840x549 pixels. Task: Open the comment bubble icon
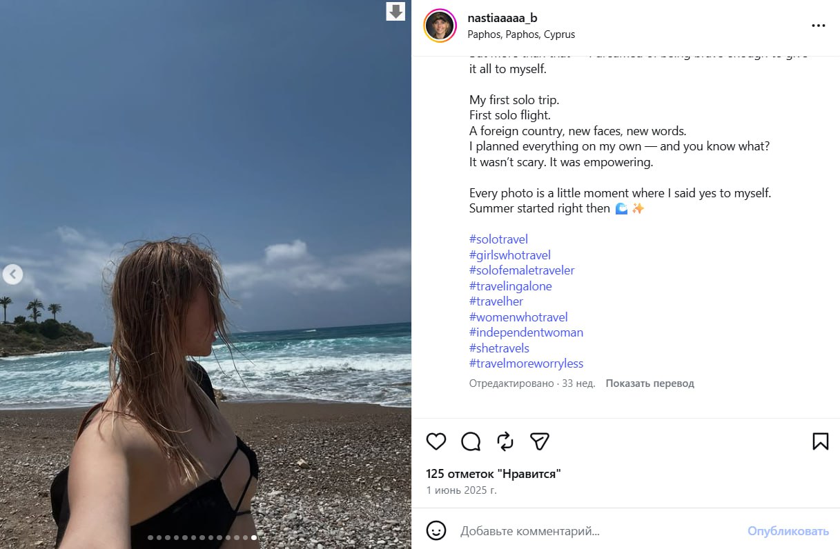pyautogui.click(x=471, y=441)
